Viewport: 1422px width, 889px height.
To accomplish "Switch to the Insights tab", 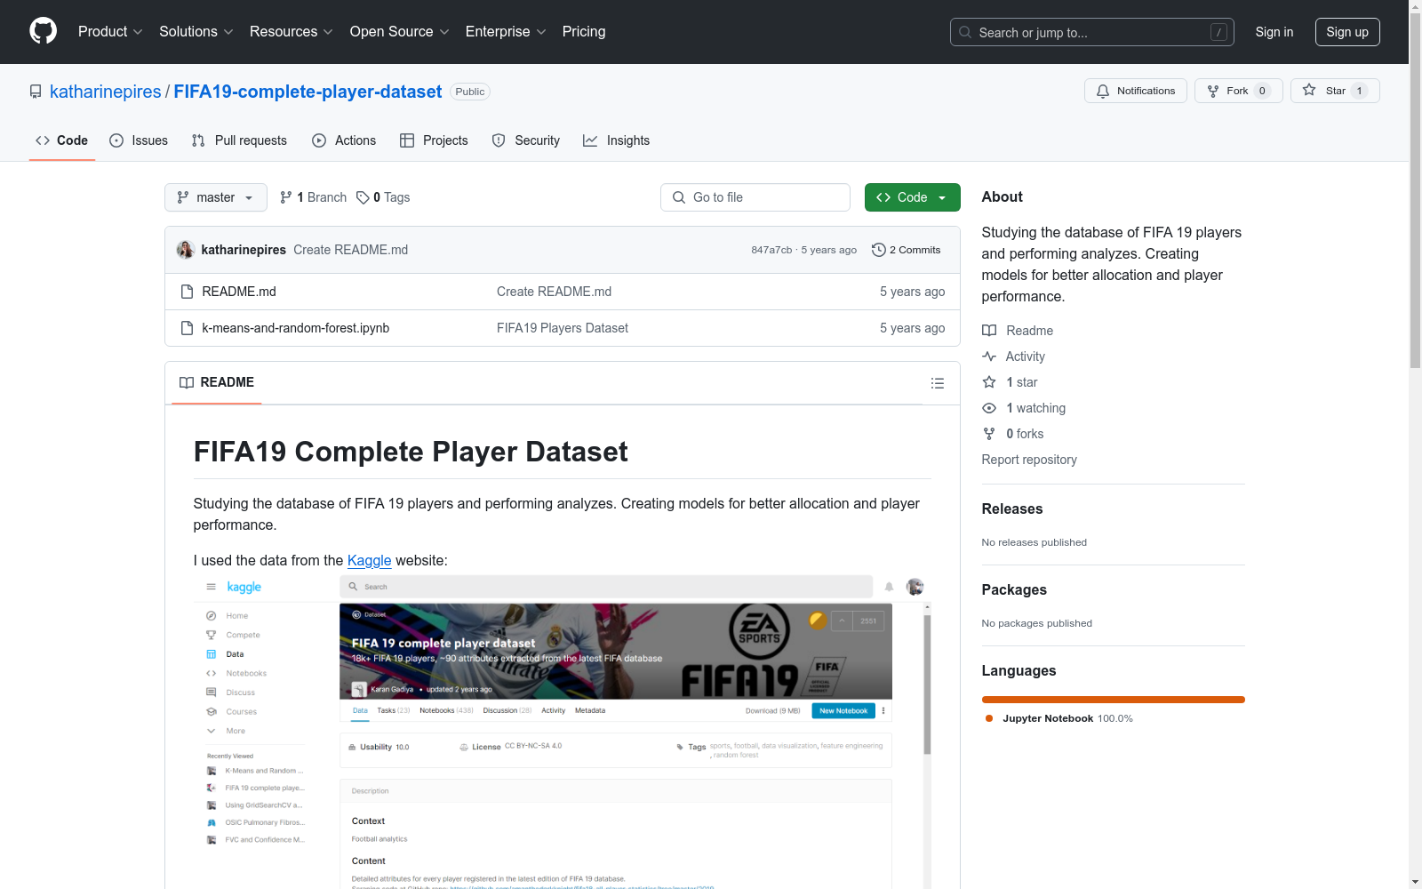I will click(616, 140).
